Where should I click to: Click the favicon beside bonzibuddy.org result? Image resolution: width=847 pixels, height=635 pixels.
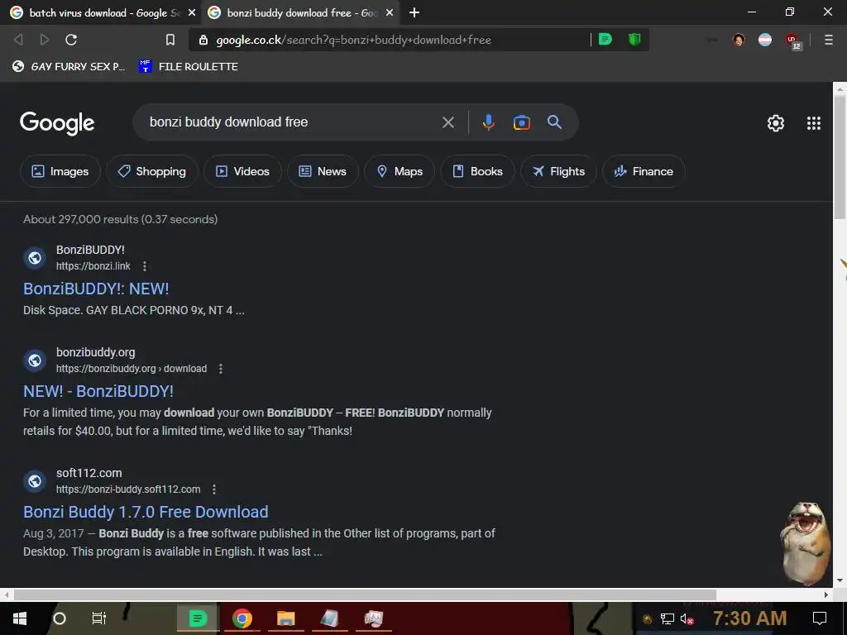(35, 360)
